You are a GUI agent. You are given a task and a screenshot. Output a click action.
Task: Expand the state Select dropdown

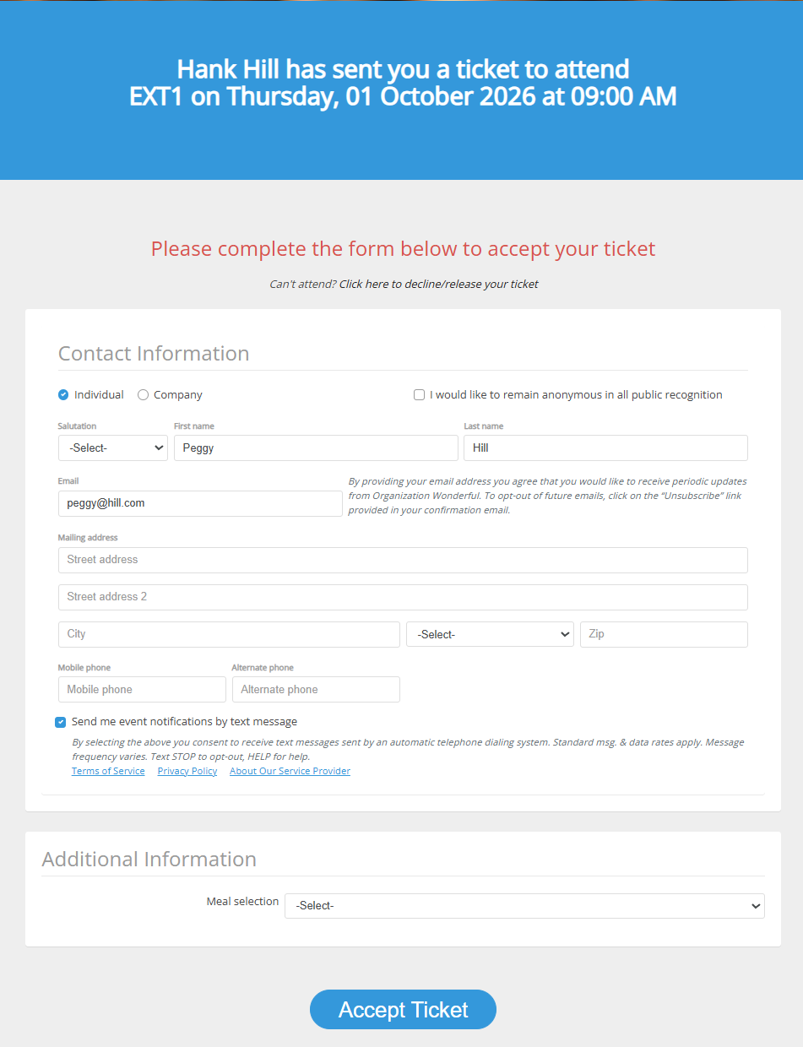pyautogui.click(x=490, y=635)
